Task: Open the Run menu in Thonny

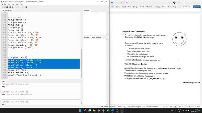Action: point(13,4)
